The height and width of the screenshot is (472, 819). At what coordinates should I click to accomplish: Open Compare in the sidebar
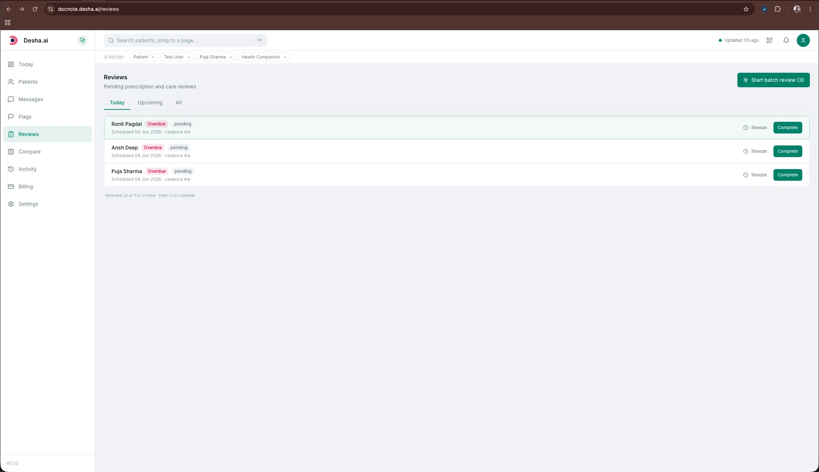click(47, 152)
